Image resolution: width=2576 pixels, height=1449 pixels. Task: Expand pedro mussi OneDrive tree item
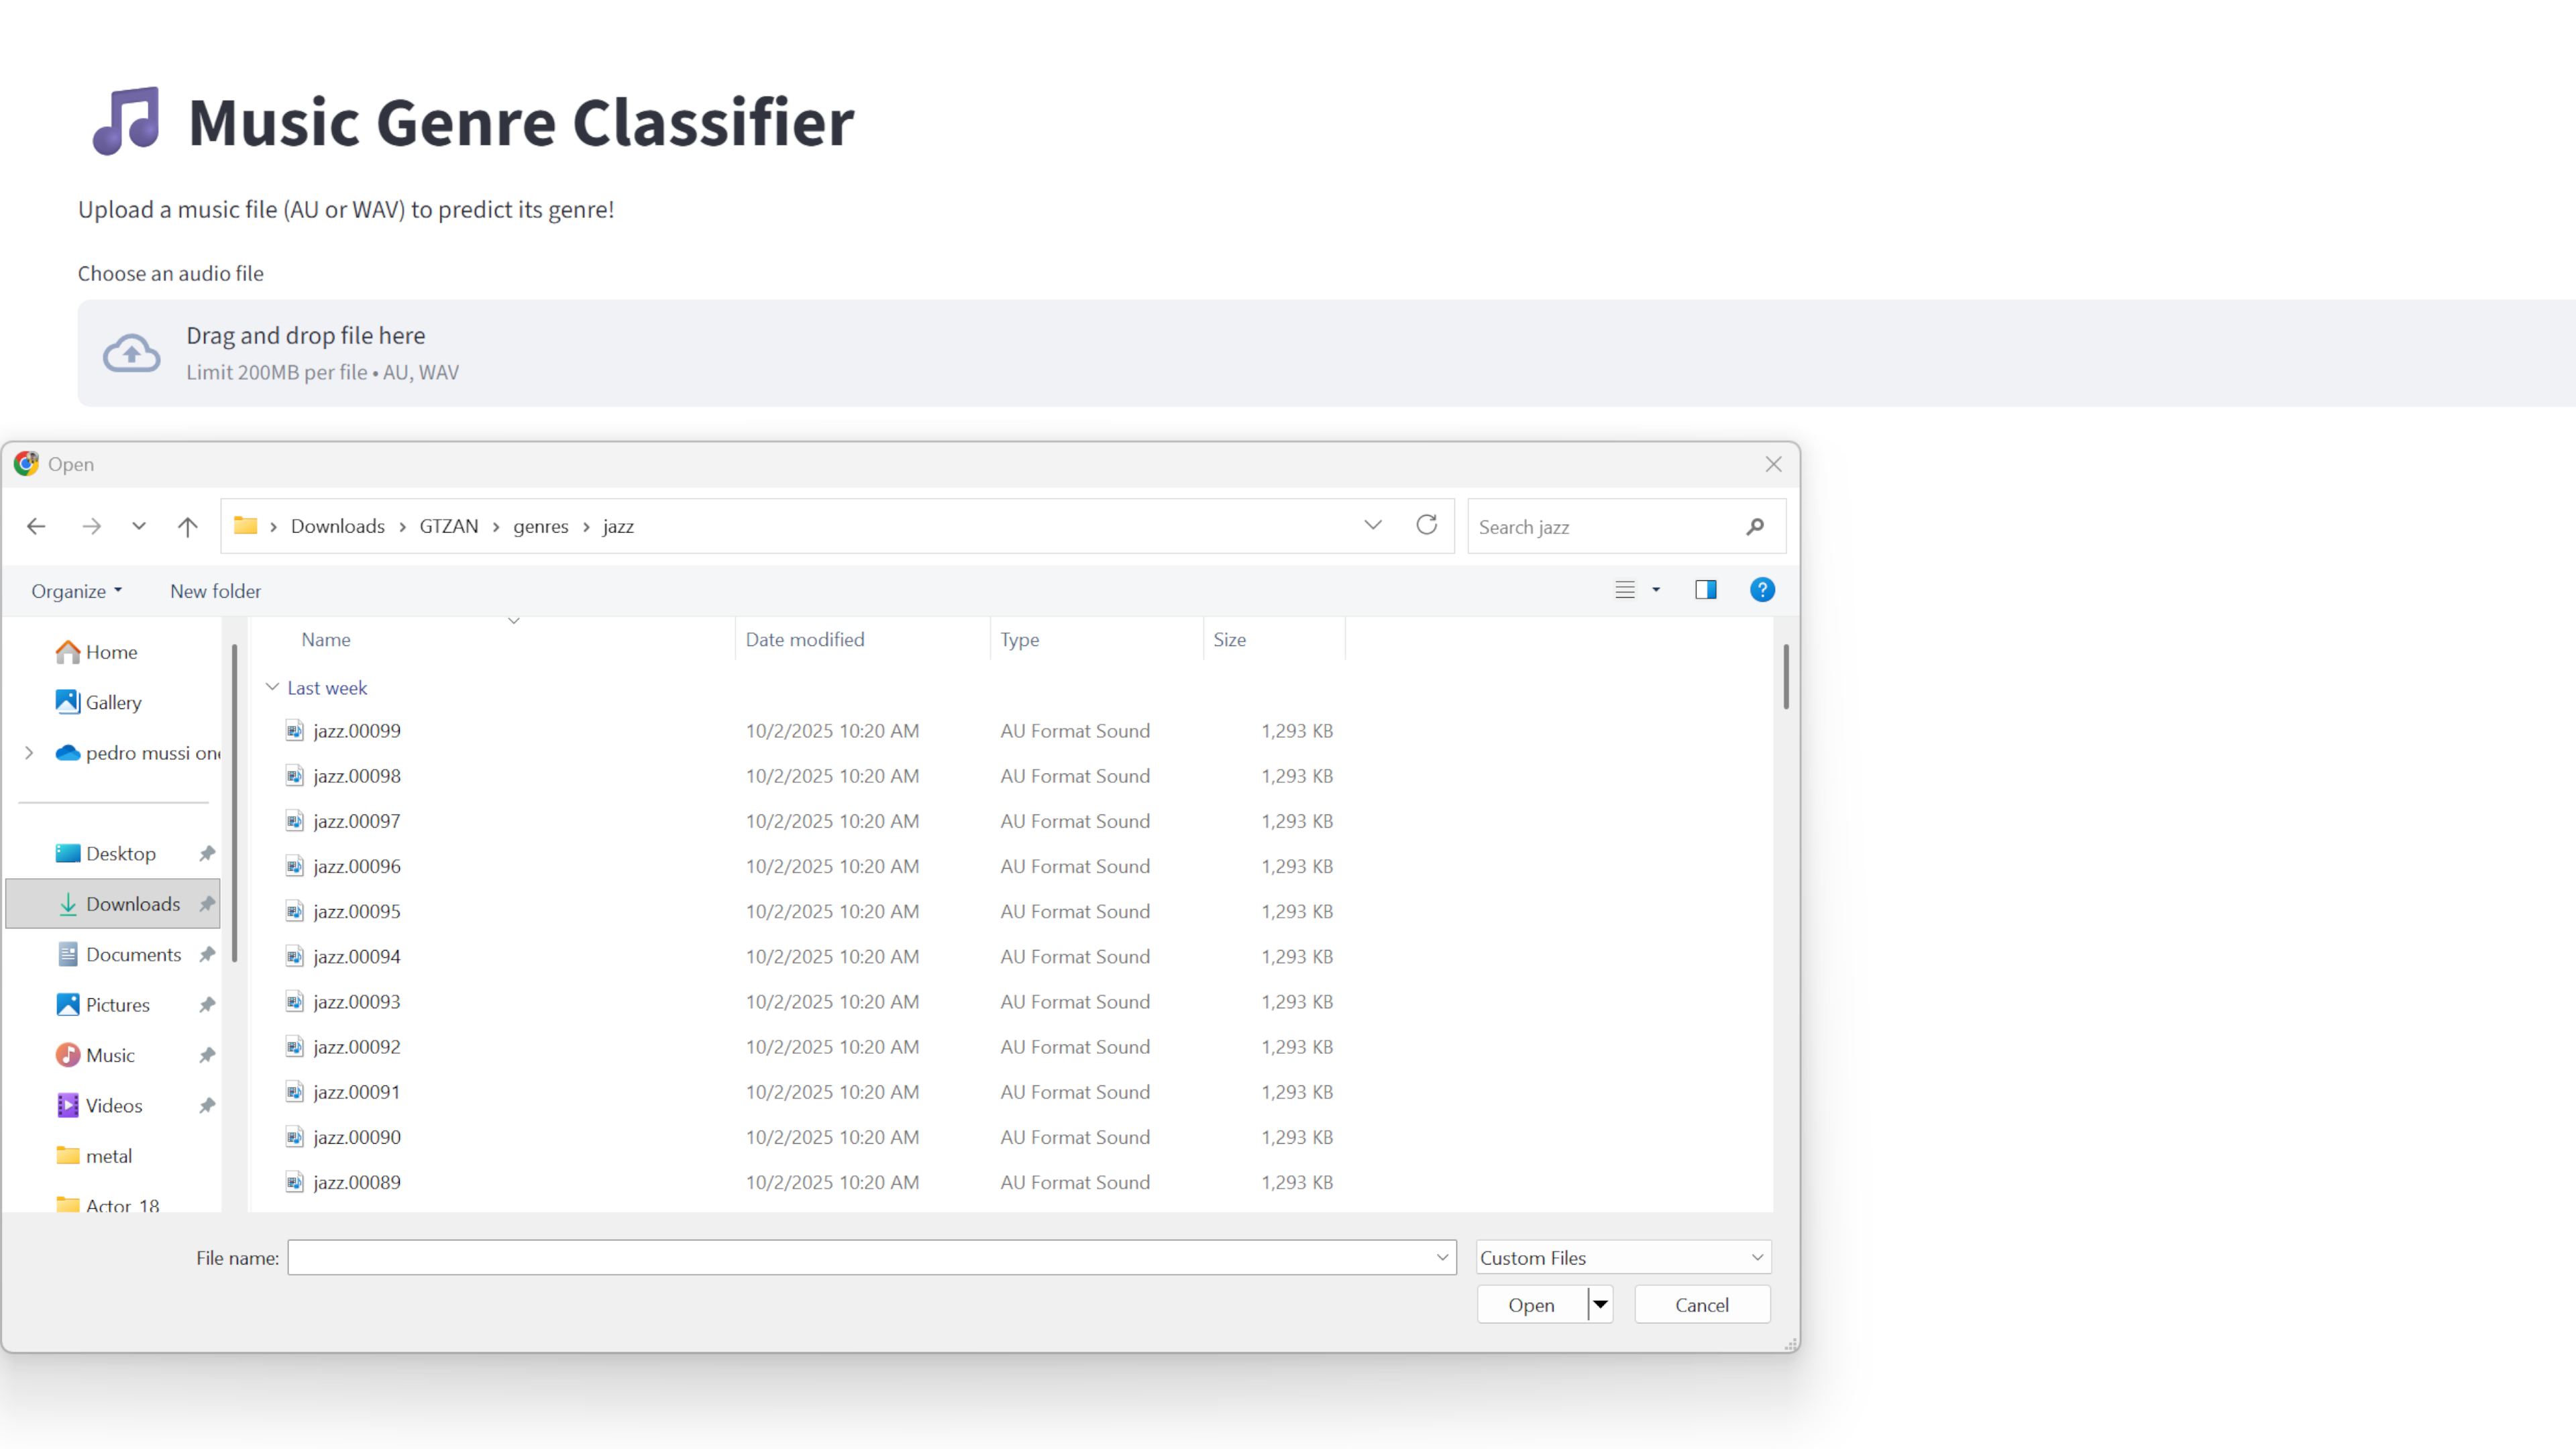pos(29,753)
